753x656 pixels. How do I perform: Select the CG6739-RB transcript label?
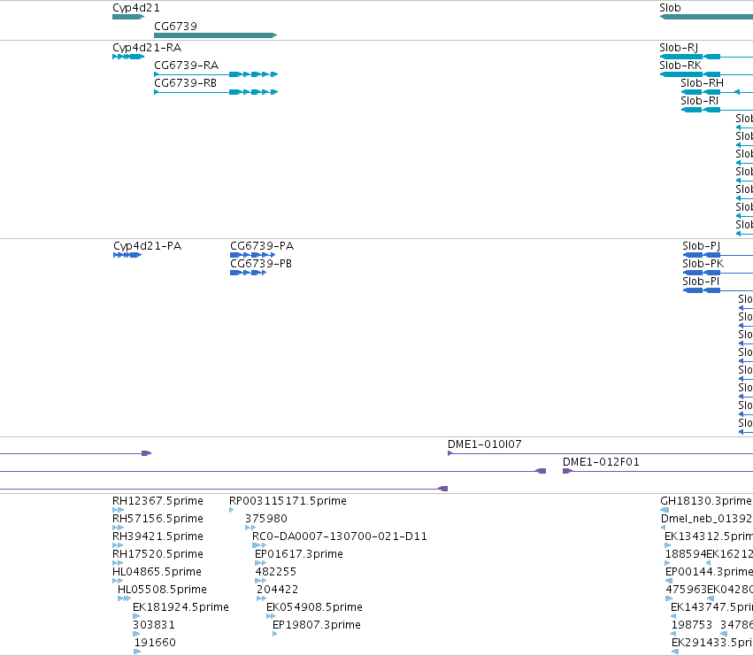click(185, 83)
